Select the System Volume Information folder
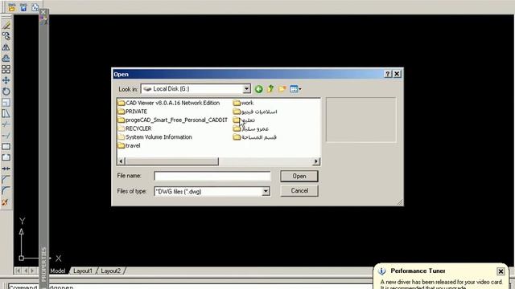515x289 pixels. click(154, 137)
